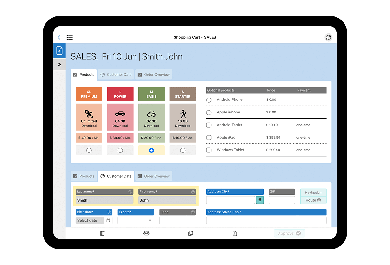Click the $ 29.90 / Mo. price
The width and height of the screenshot is (390, 265).
tap(151, 138)
